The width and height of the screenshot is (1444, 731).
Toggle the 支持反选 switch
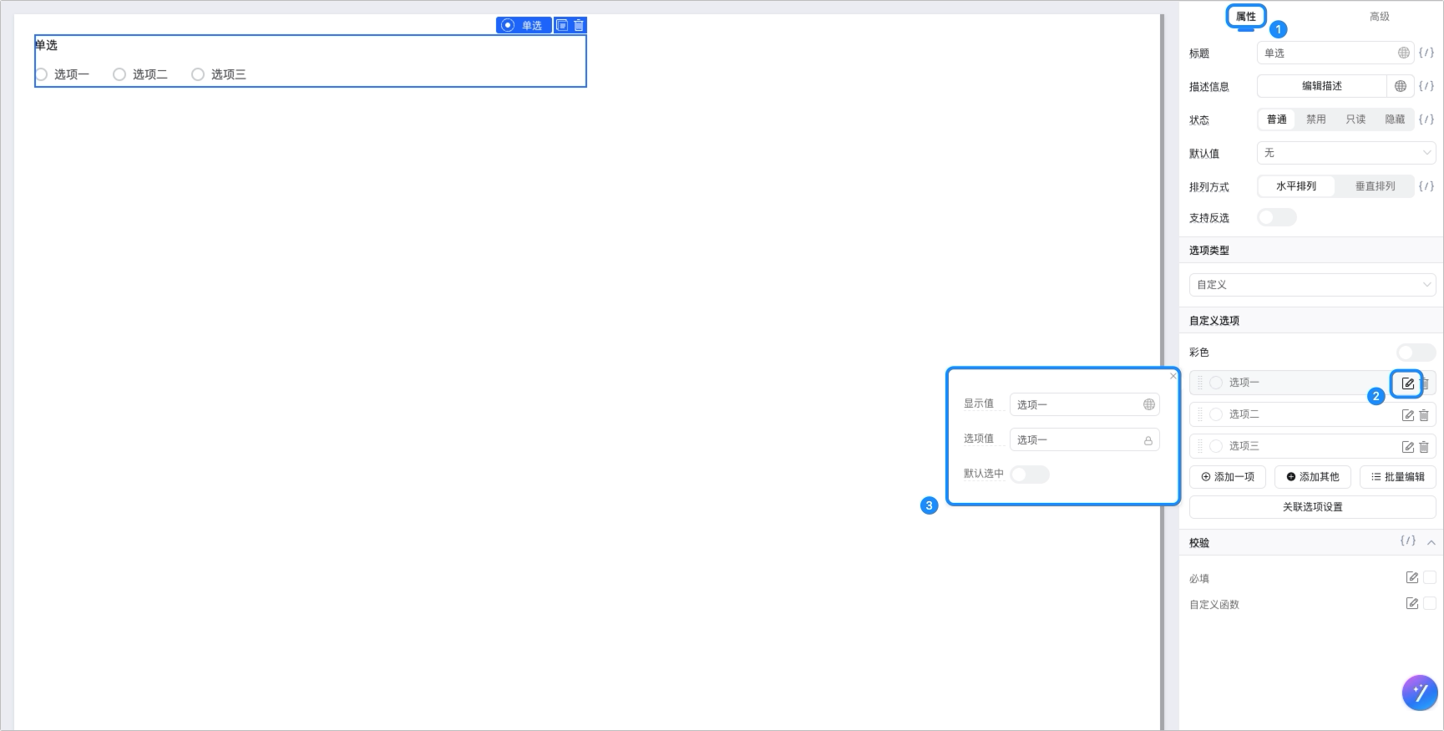1277,217
